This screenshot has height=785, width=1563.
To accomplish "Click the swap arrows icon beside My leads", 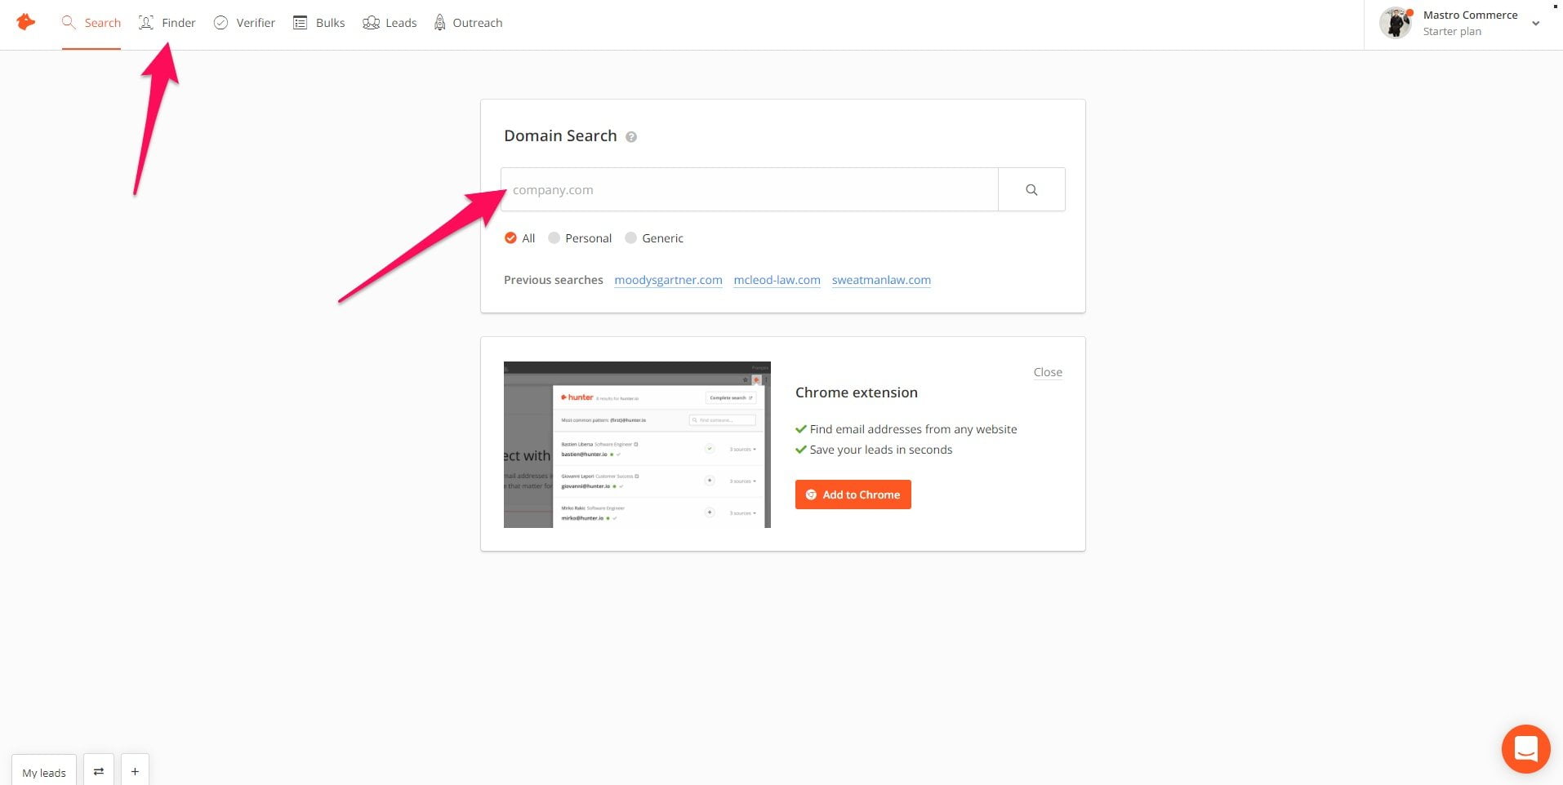I will [99, 771].
